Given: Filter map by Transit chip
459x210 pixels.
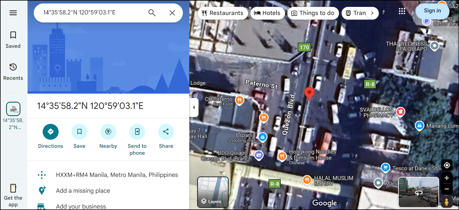Looking at the screenshot, I should pyautogui.click(x=354, y=13).
